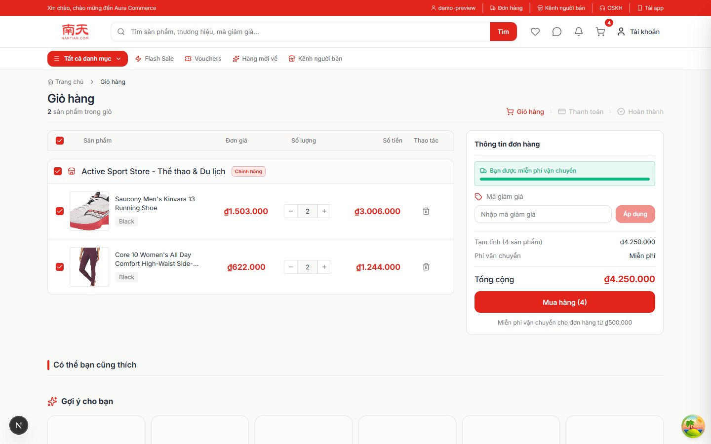
Task: Uncheck the Saucony Kinvara 13 item
Action: click(x=60, y=211)
